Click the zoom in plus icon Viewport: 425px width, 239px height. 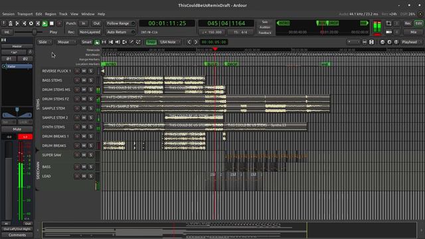(x=389, y=42)
